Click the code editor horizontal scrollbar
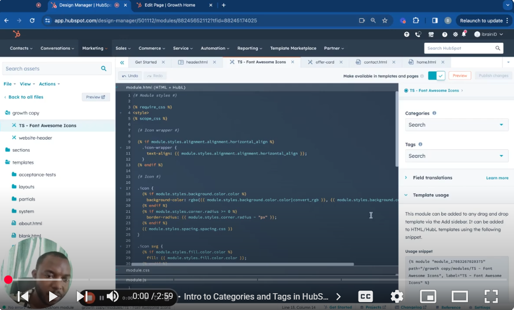514x310 pixels. 242,264
